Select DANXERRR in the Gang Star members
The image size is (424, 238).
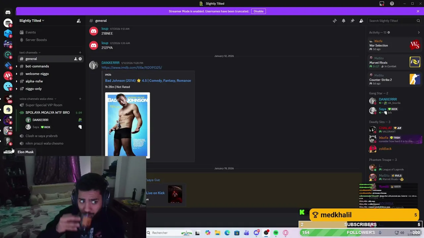click(395, 101)
